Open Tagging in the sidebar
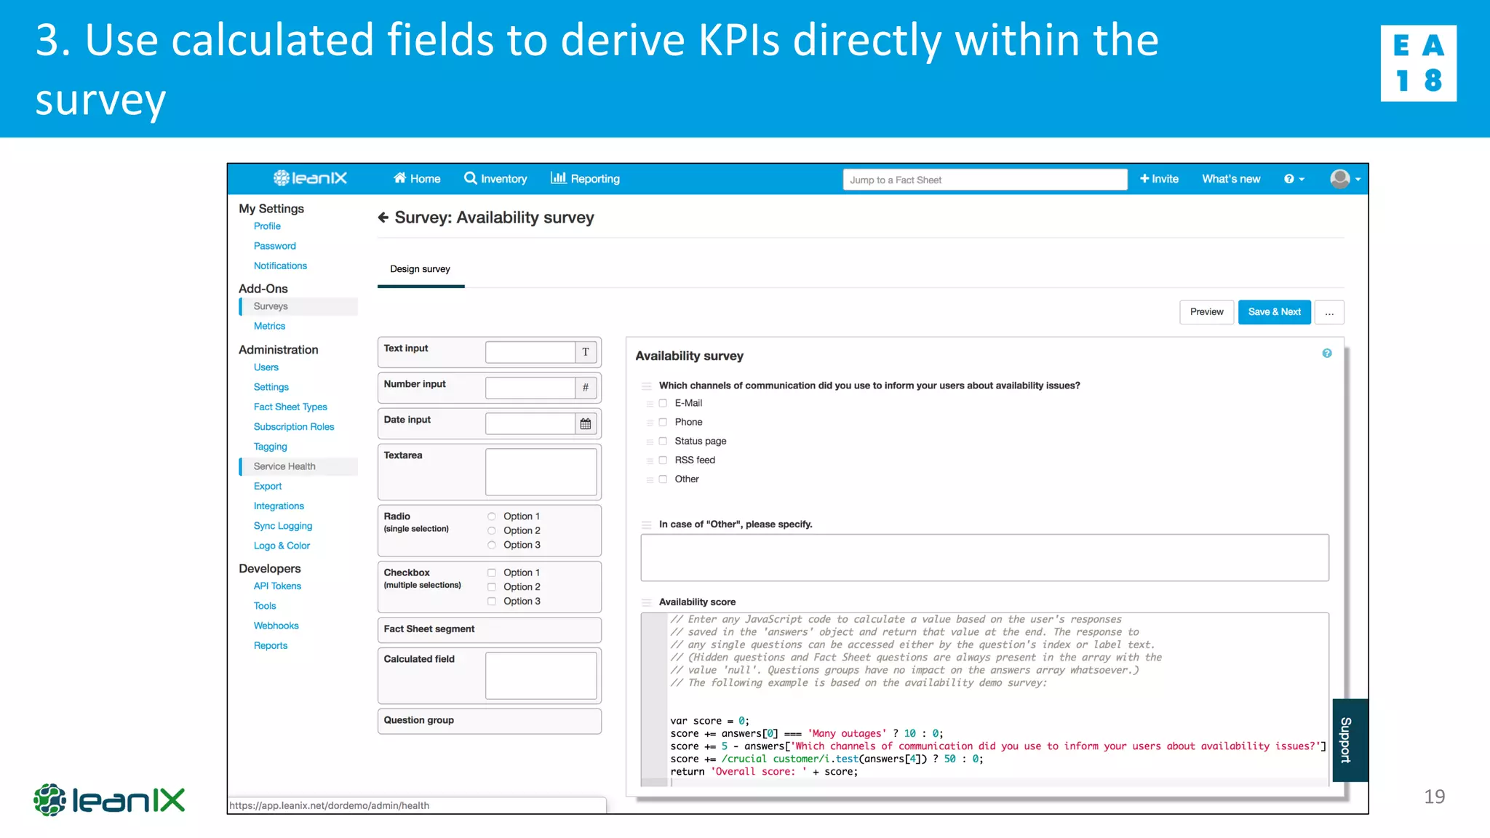This screenshot has width=1490, height=838. tap(270, 447)
